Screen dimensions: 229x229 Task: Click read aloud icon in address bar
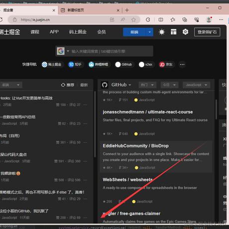pyautogui.click(x=123, y=19)
